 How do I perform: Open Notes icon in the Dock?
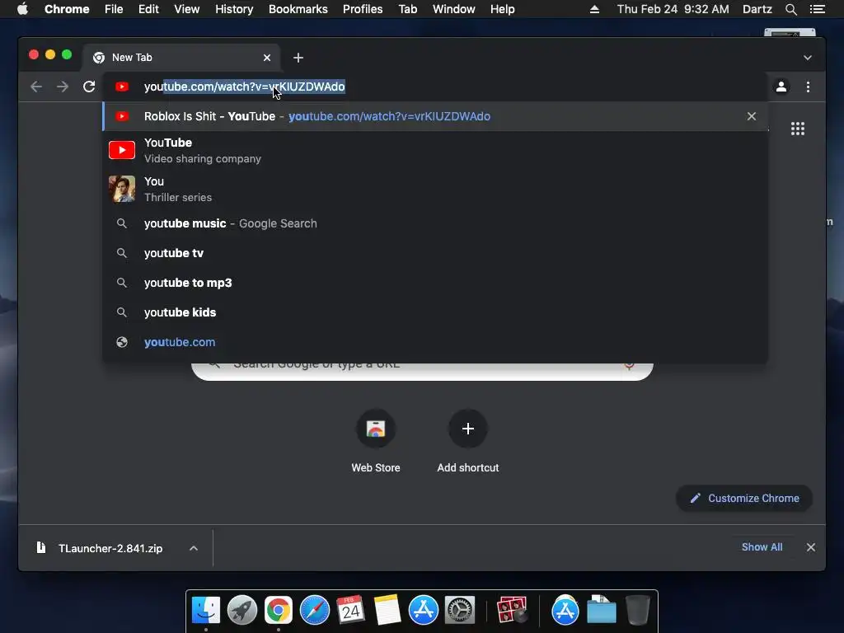pos(387,610)
